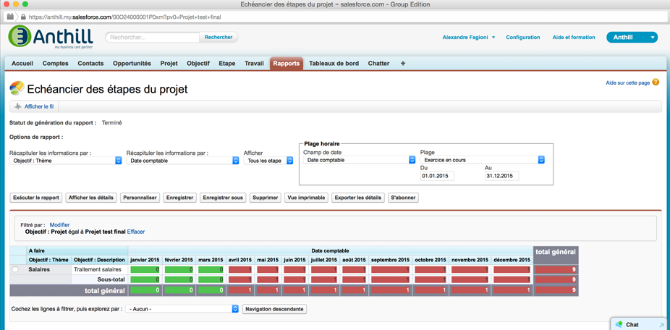This screenshot has height=330, width=670.
Task: Click Navigation descendante button
Action: pyautogui.click(x=274, y=308)
